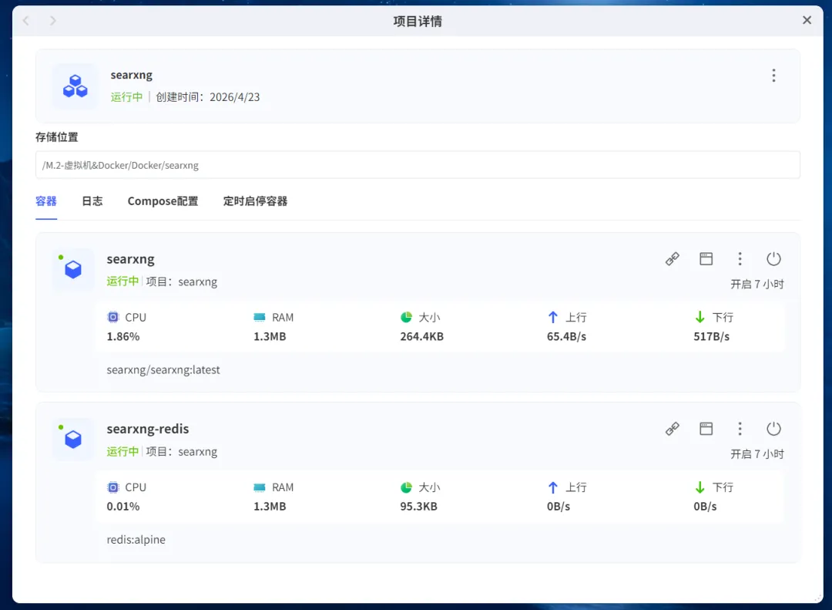Toggle power for searxng-redis container
This screenshot has width=832, height=610.
773,429
